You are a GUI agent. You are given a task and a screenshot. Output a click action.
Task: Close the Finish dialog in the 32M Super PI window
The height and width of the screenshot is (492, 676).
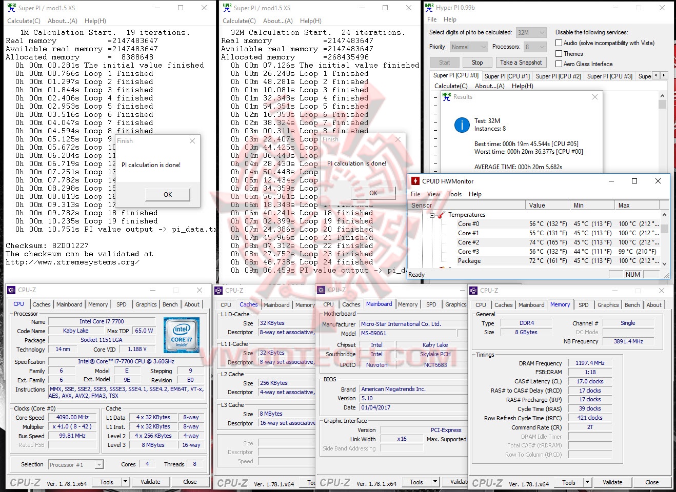tap(398, 139)
